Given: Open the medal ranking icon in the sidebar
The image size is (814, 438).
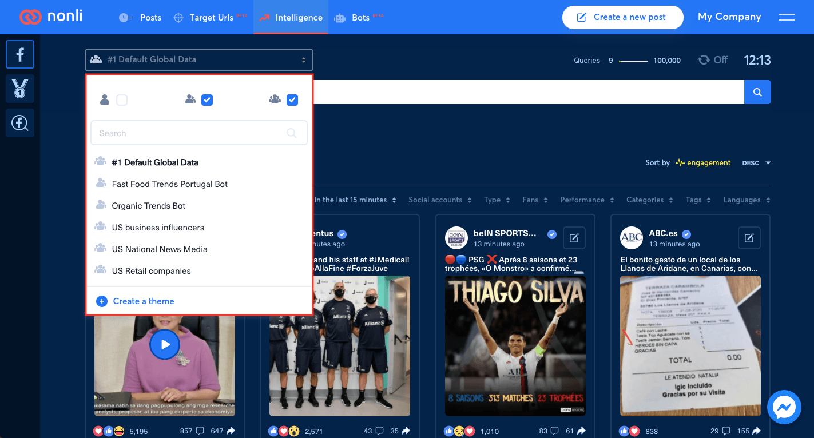Looking at the screenshot, I should point(20,89).
